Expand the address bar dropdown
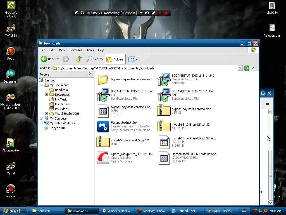Viewport: 286px width, 215px height. coord(240,68)
